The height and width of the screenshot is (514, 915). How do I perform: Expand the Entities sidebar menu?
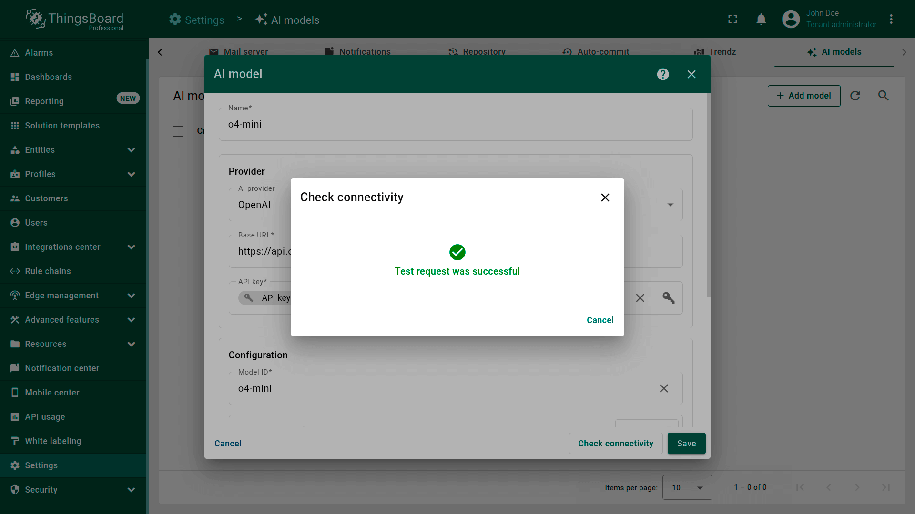click(131, 150)
